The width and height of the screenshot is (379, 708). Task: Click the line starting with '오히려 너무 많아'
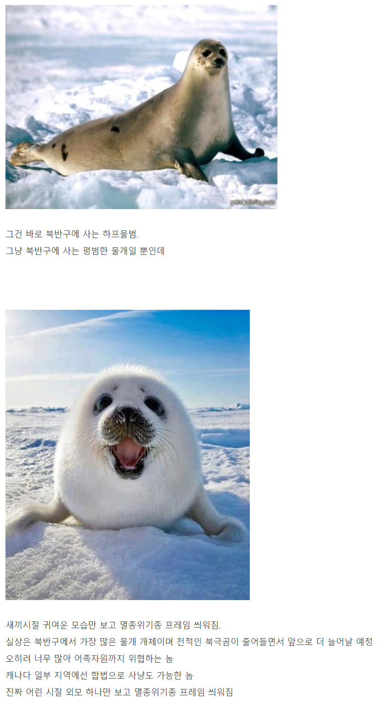[x=89, y=658]
